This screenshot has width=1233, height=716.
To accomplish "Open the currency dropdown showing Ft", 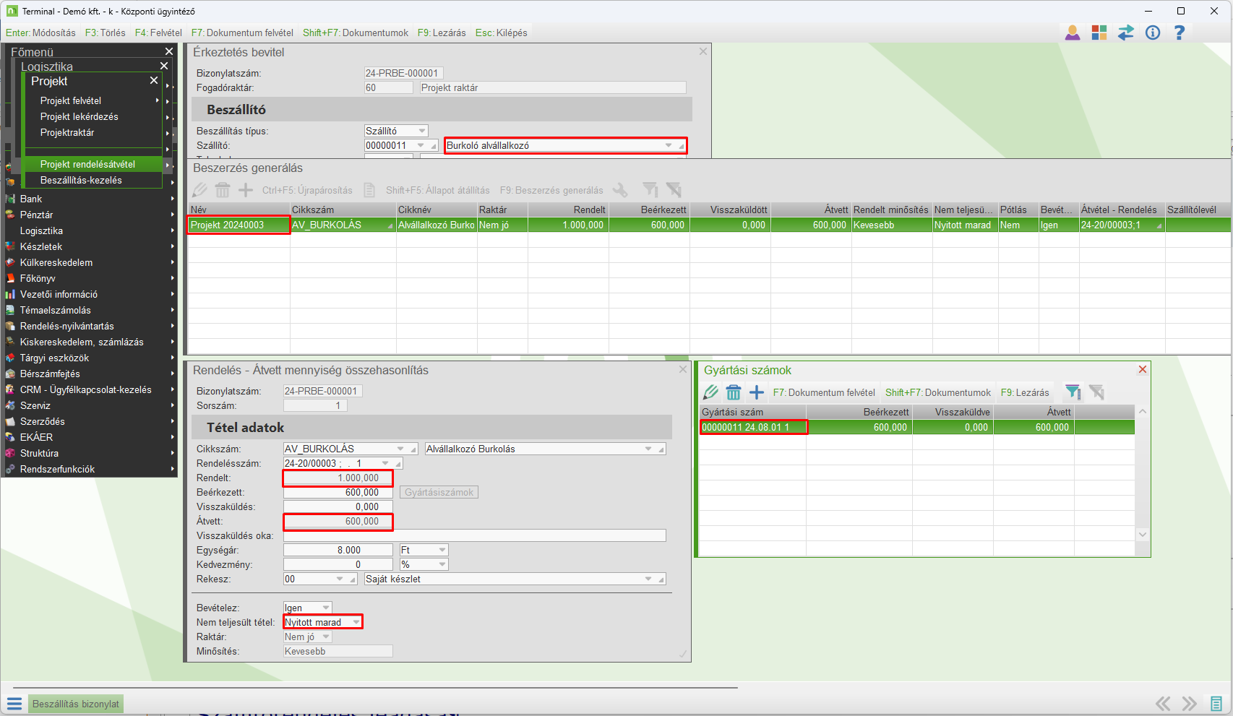I will tap(442, 550).
